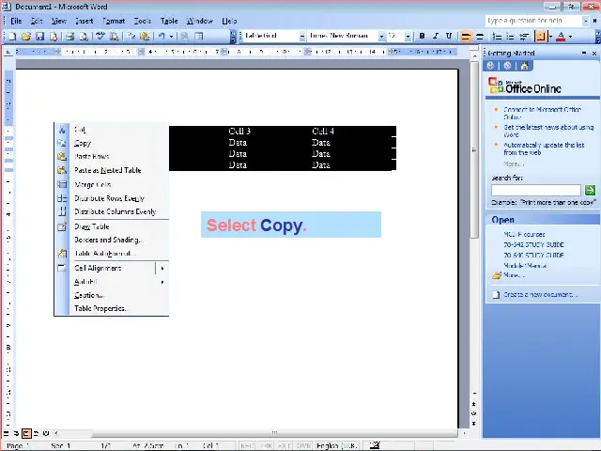The width and height of the screenshot is (601, 451).
Task: Click the Save icon in toolbar
Action: coord(40,37)
